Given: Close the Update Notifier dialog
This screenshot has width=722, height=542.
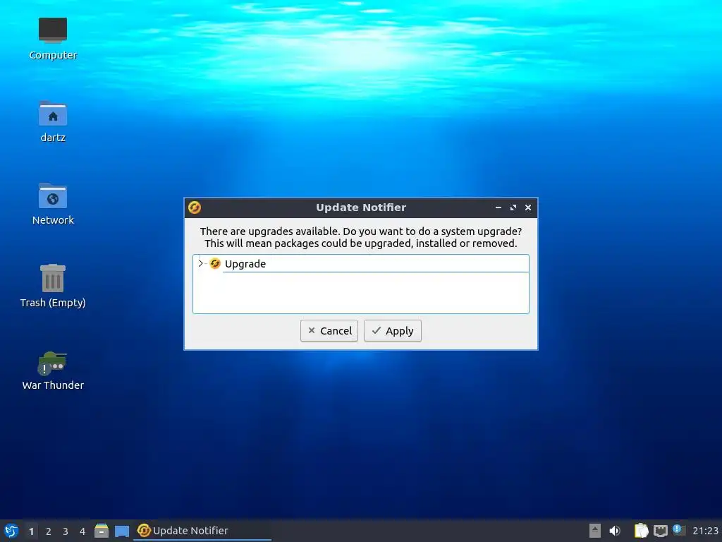Looking at the screenshot, I should point(528,207).
